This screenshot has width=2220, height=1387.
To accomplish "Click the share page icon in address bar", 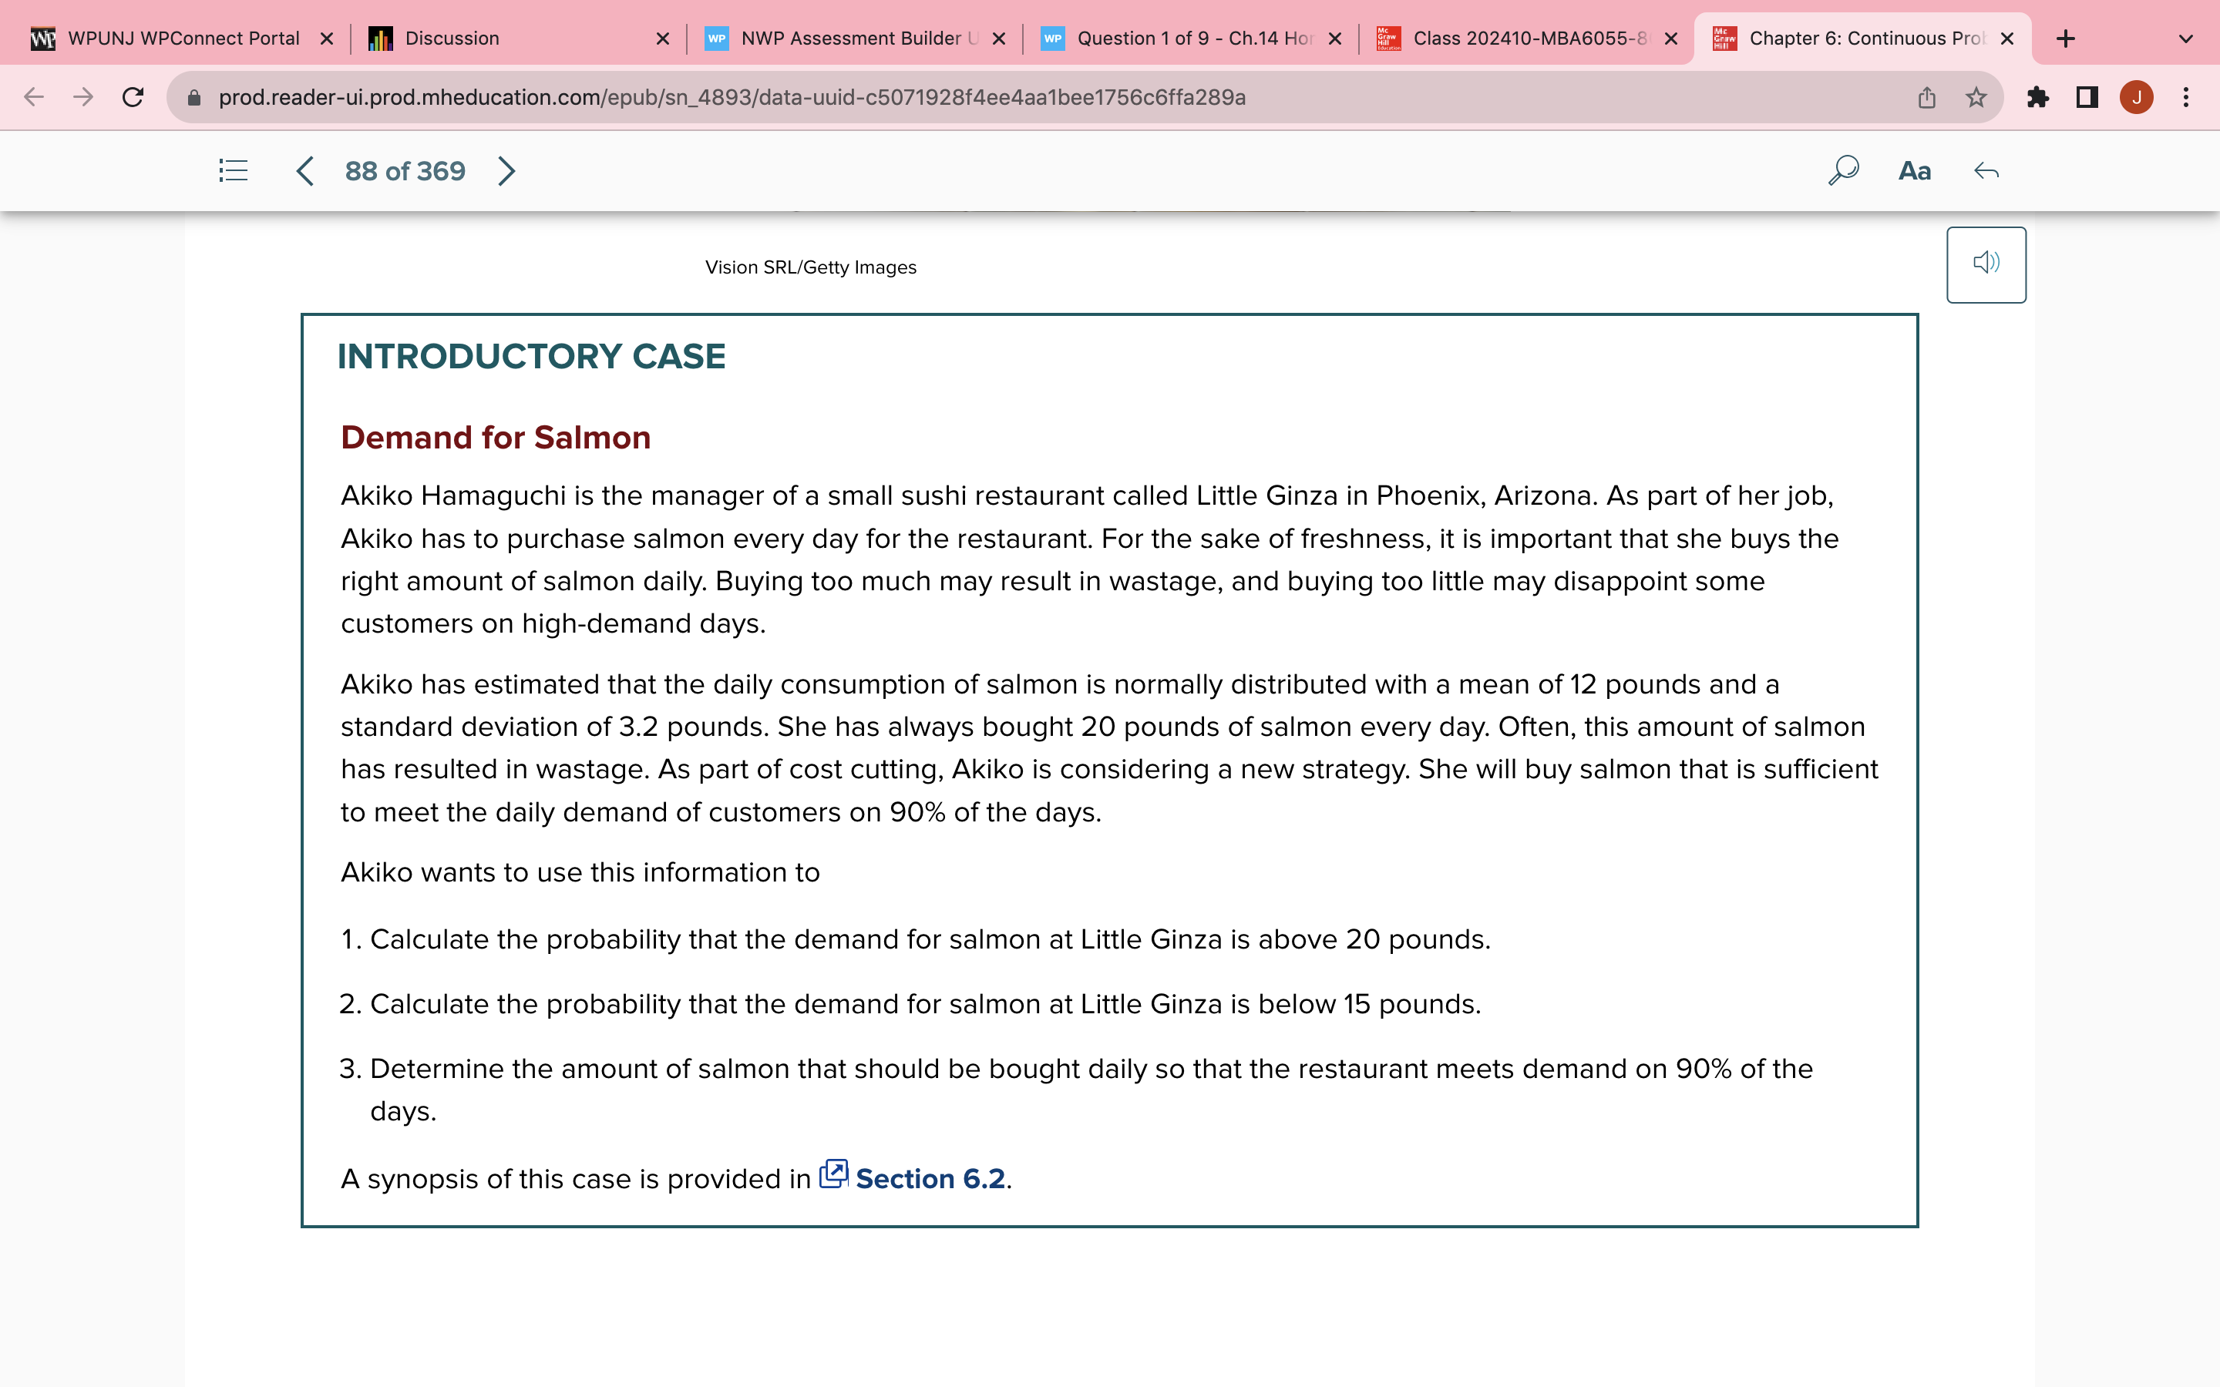I will [x=1926, y=97].
